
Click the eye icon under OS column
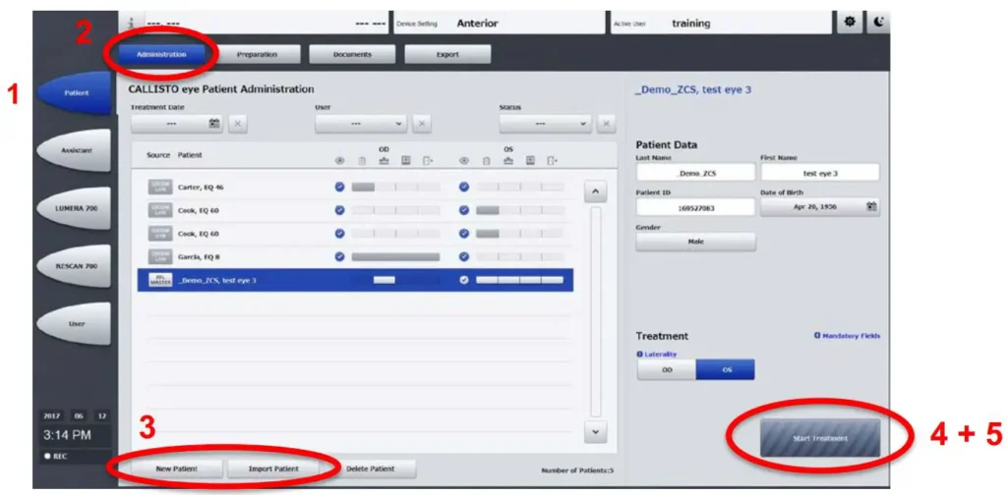point(464,160)
